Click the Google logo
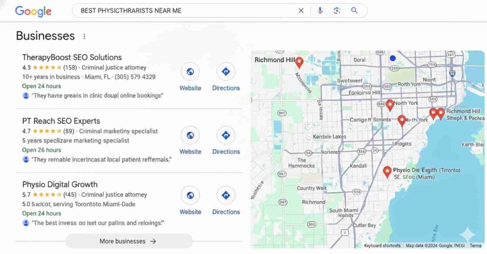487x254 pixels. 33,11
